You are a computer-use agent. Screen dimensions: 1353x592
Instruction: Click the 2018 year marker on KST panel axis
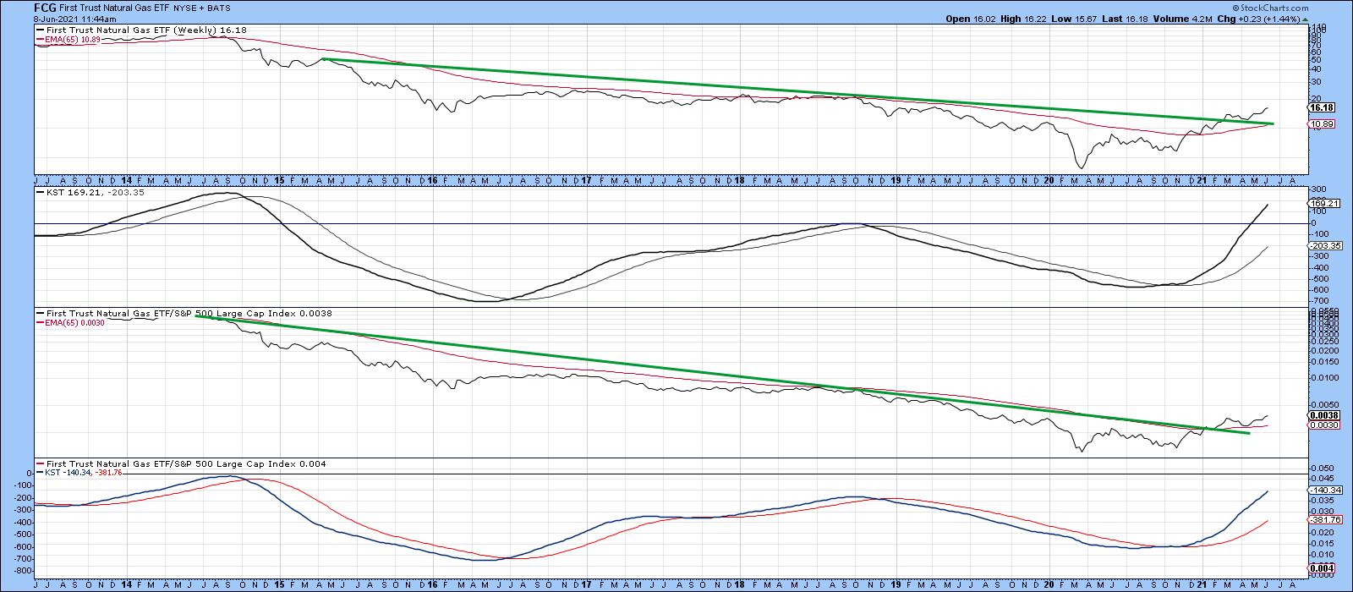(741, 180)
